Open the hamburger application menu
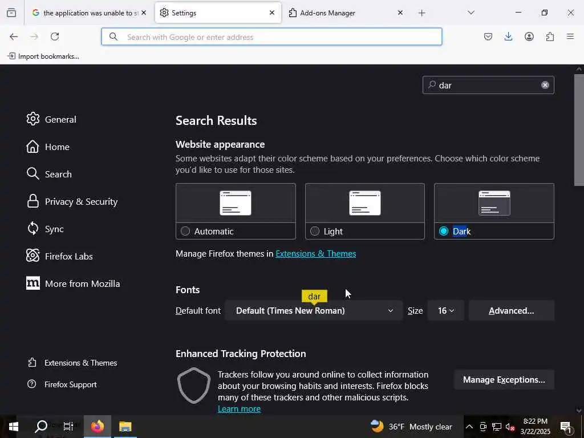584x438 pixels. point(570,36)
